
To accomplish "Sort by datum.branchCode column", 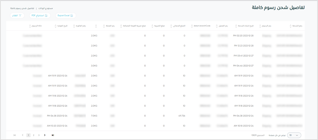I will 191,26.
